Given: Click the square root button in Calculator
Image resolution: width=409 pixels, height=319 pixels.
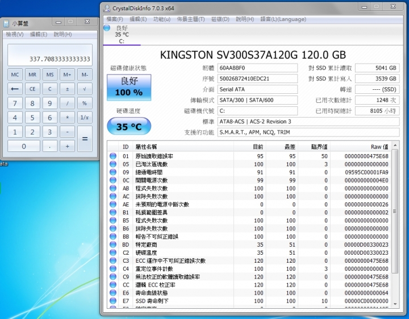Looking at the screenshot, I should 85,89.
